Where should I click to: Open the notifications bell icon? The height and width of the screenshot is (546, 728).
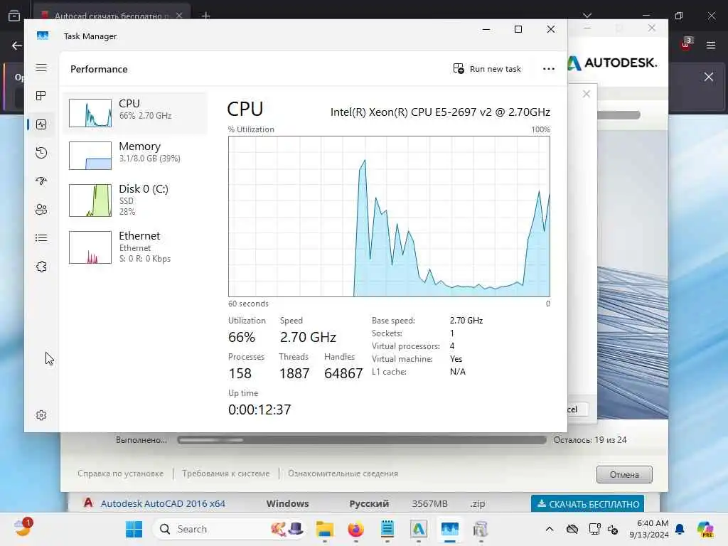[x=680, y=529]
